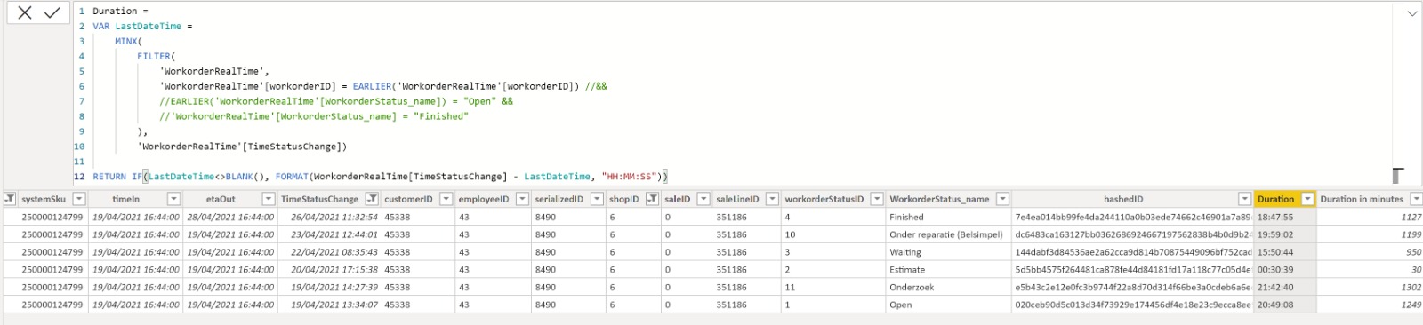The width and height of the screenshot is (1423, 325).
Task: Open etaOut column filter dropdown
Action: pyautogui.click(x=268, y=199)
